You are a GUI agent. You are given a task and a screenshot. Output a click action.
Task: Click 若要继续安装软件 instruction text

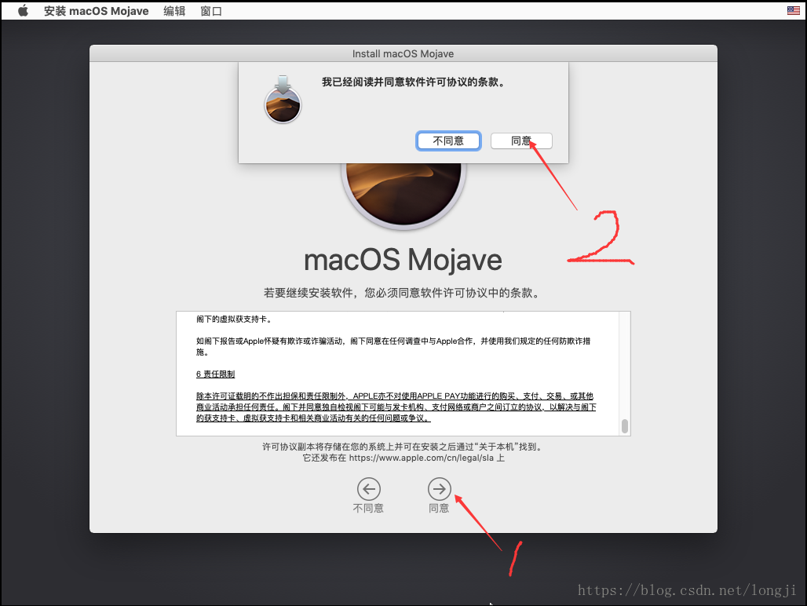[401, 293]
